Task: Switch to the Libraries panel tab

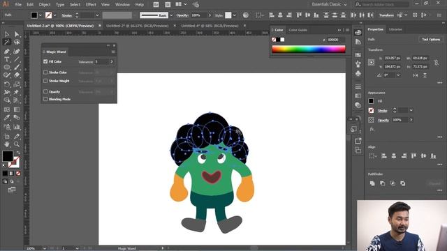Action: point(395,29)
